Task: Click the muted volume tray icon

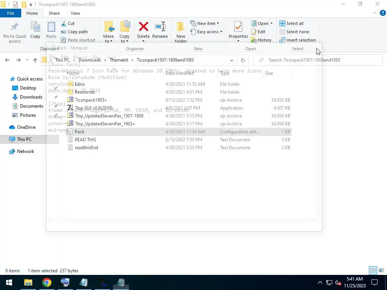Action: click(338, 282)
